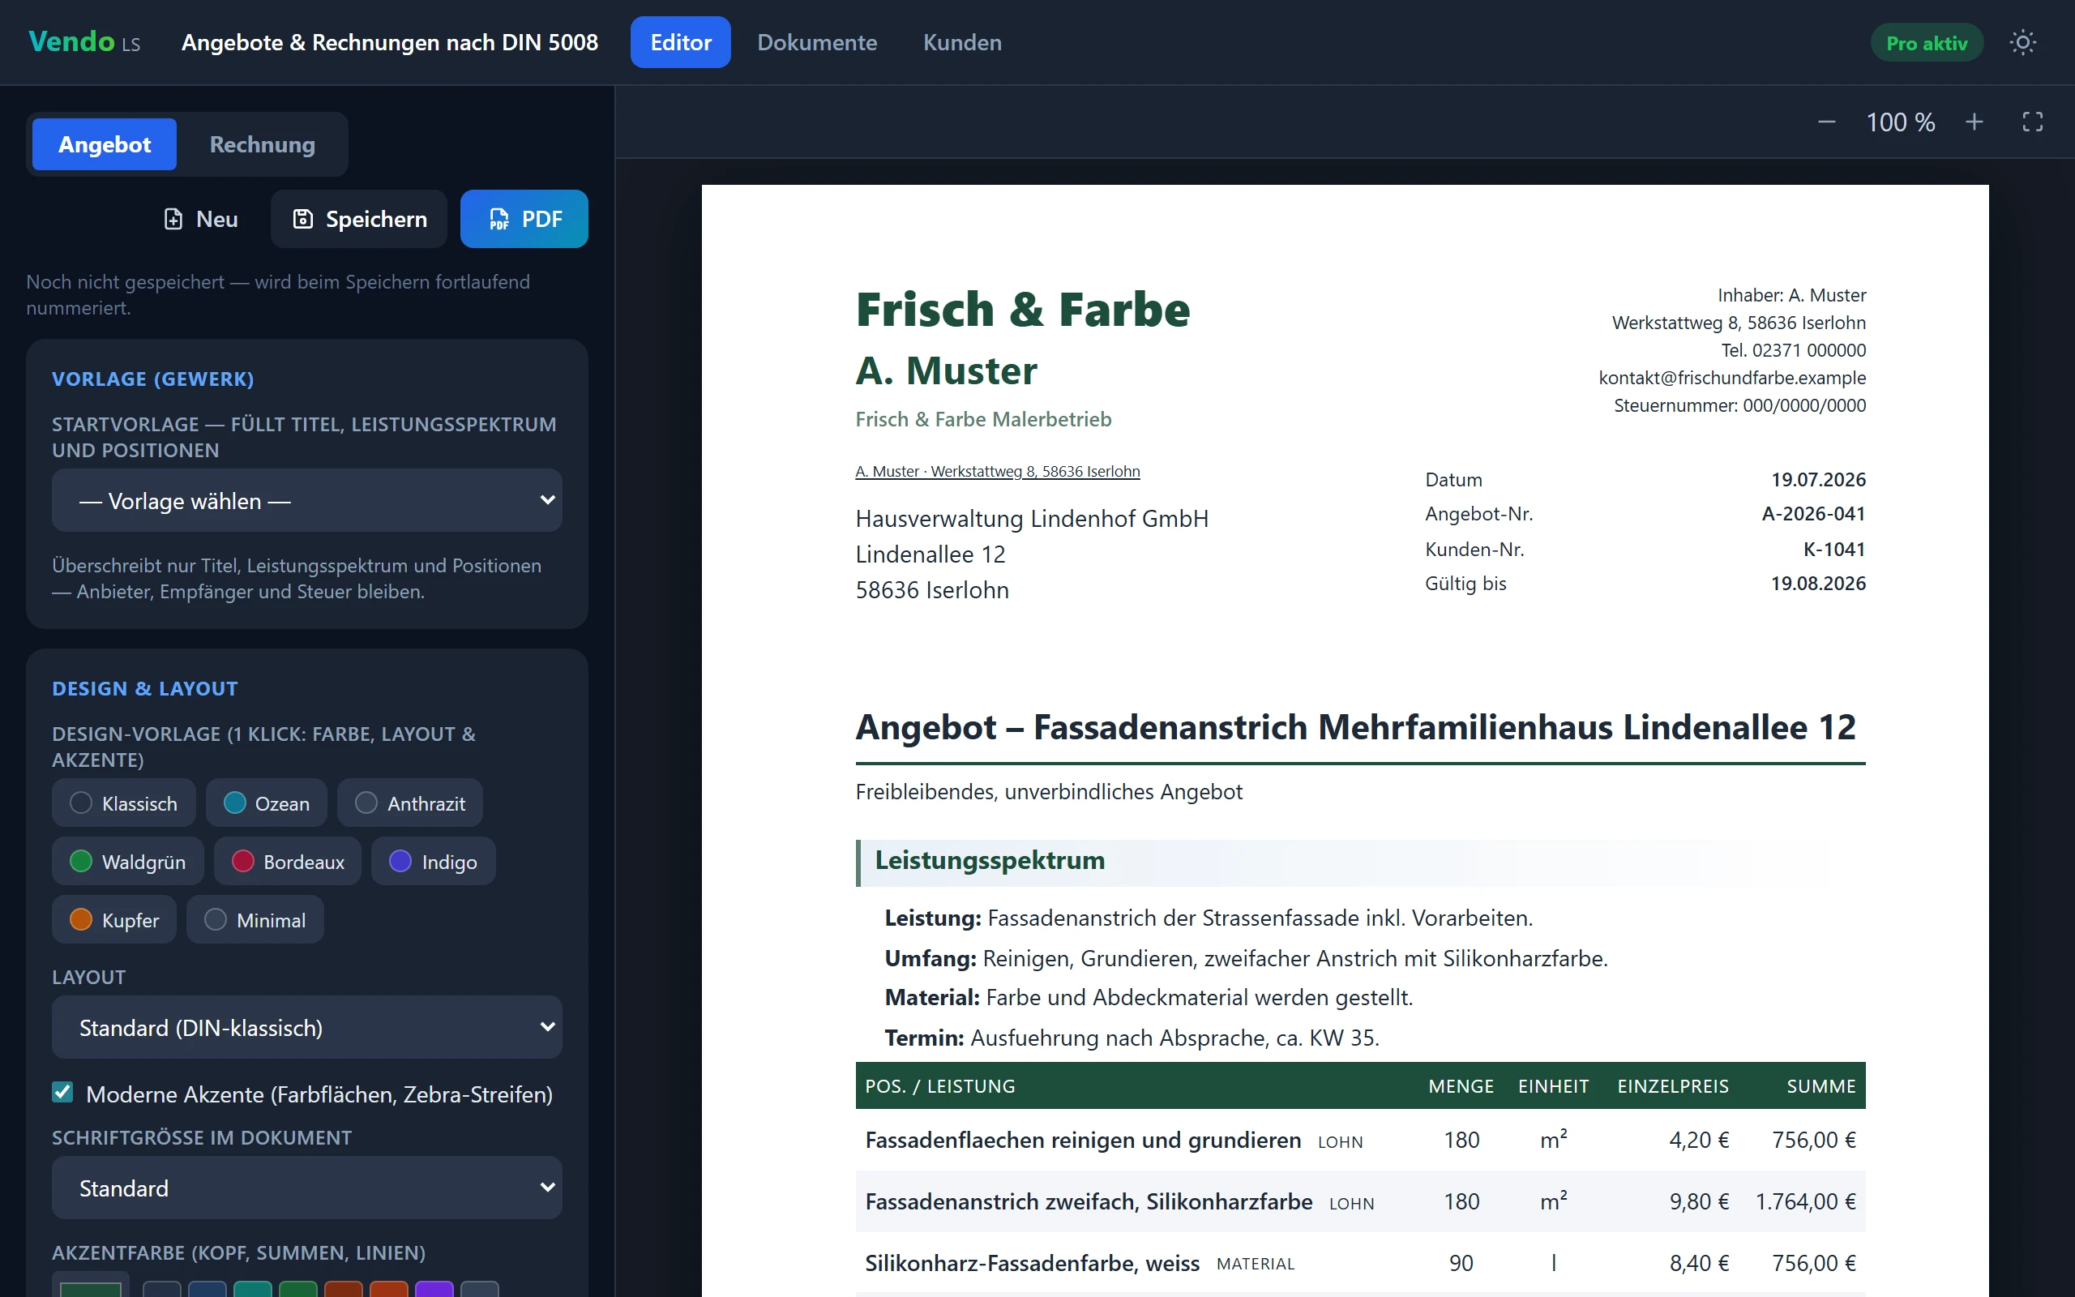Click the sum 1.764,00 €
2075x1297 pixels.
click(1805, 1201)
